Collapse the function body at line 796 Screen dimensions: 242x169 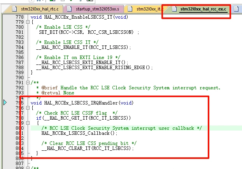coord(28,108)
